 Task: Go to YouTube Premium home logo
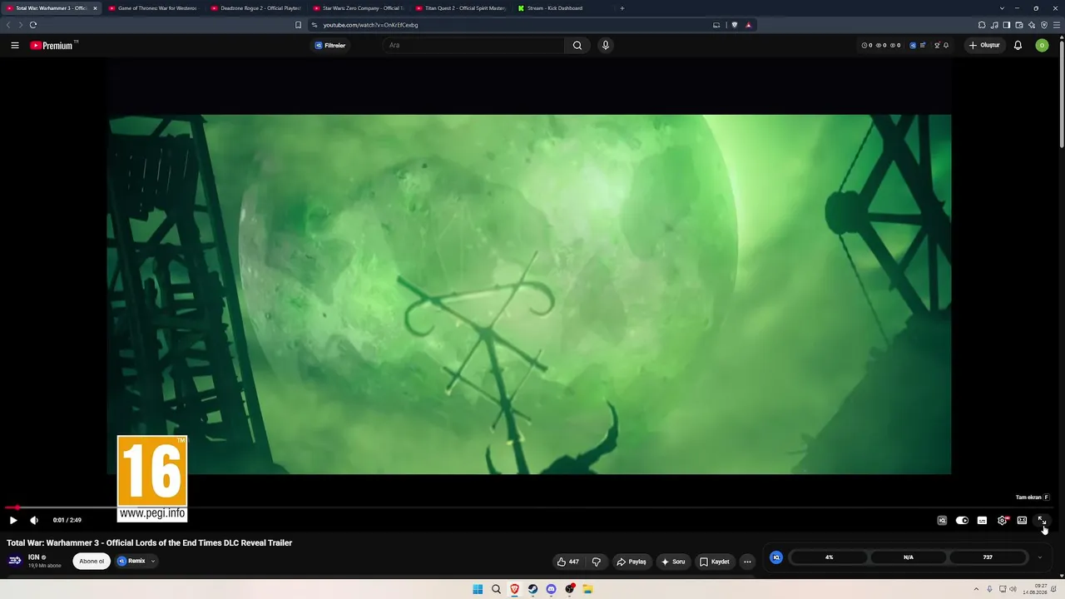click(53, 46)
